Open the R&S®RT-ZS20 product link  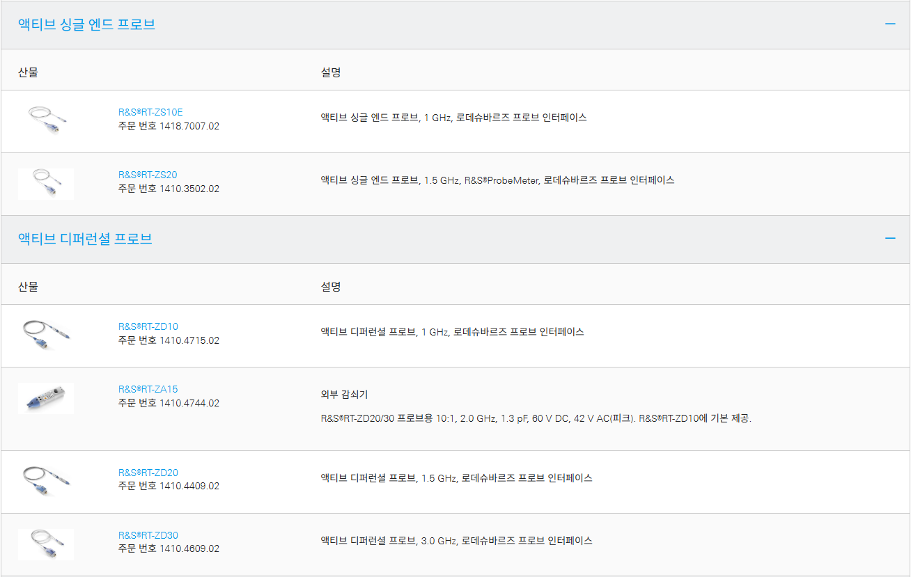(148, 175)
